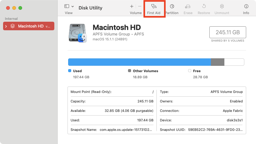Screen dimensions: 256x144
Task: Click the blue Used legend swatch
Action: pos(70,71)
